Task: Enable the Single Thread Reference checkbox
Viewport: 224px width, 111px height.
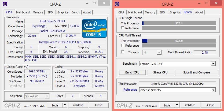Action: 123,28
